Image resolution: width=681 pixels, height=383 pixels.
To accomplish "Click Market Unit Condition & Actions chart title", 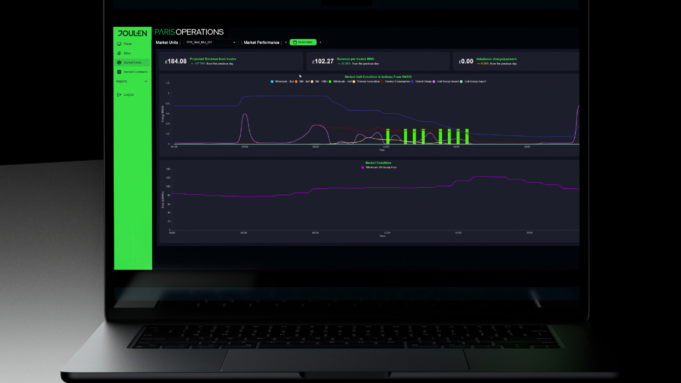I will coord(378,77).
